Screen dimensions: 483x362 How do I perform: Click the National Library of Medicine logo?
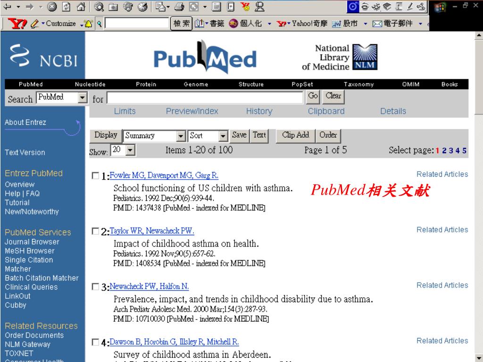340,57
